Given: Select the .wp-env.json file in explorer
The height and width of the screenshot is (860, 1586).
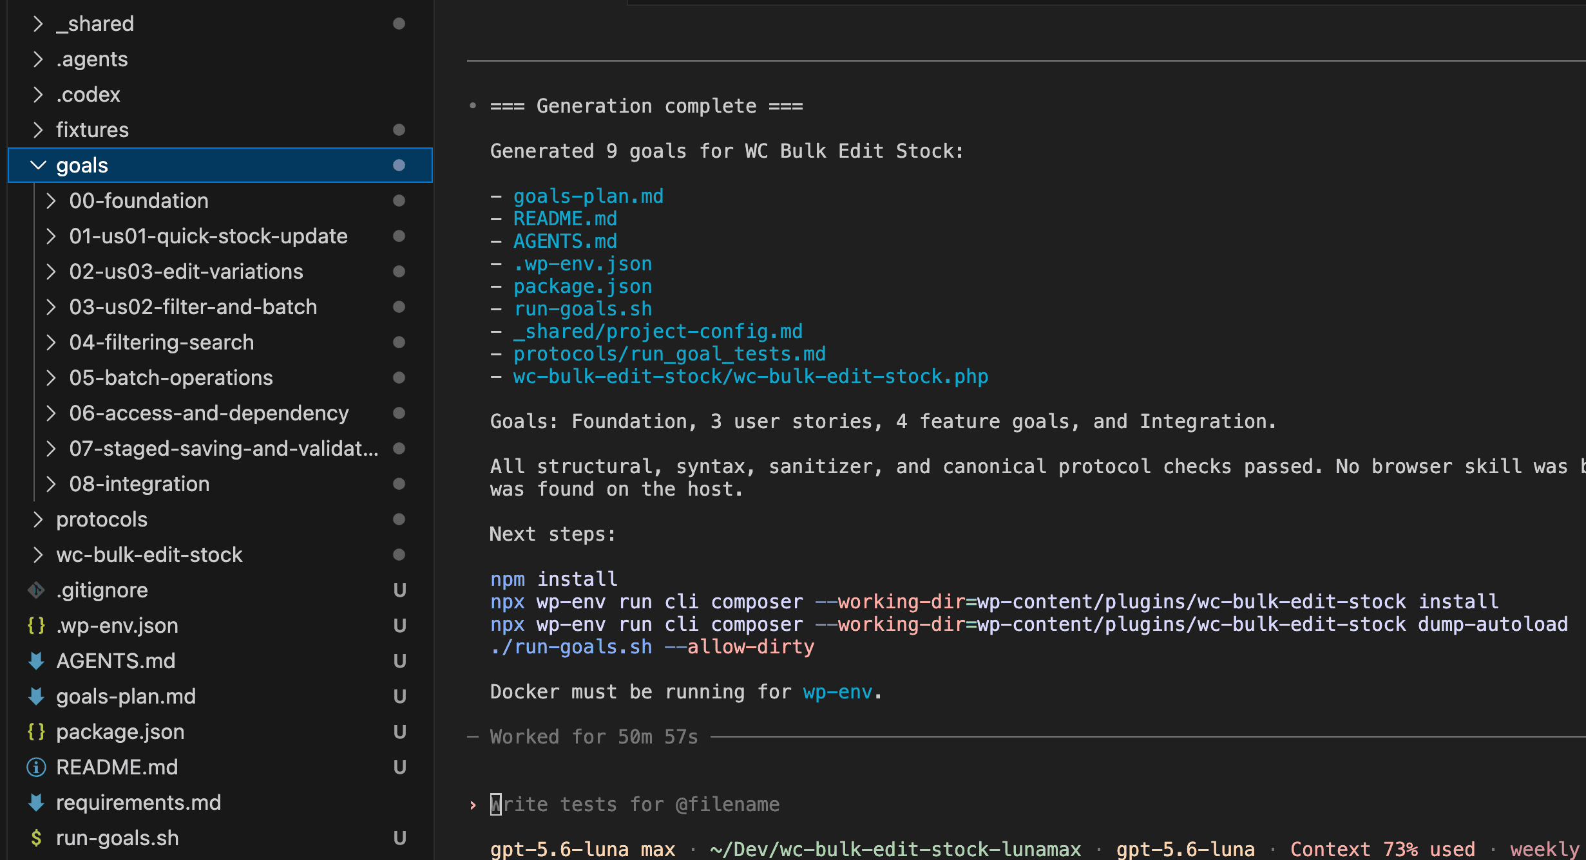Looking at the screenshot, I should tap(219, 626).
